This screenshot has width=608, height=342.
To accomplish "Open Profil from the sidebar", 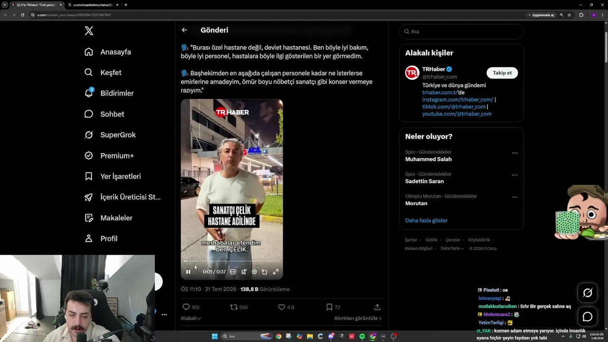I will [x=101, y=238].
